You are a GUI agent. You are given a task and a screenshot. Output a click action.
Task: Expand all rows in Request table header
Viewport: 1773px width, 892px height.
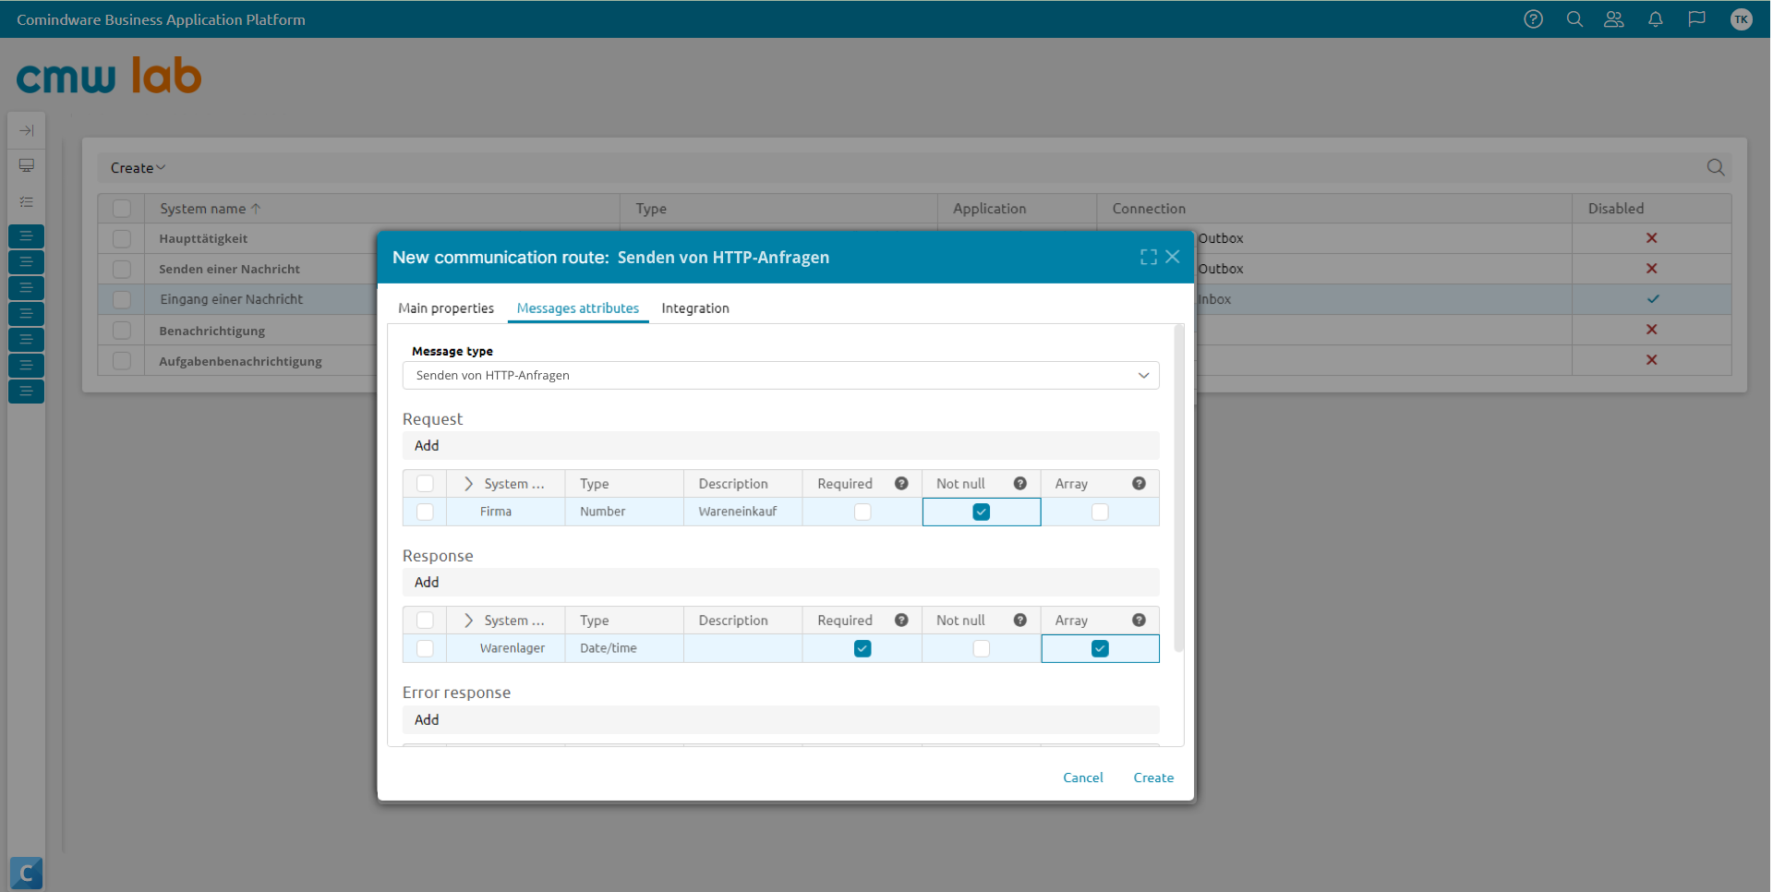468,484
